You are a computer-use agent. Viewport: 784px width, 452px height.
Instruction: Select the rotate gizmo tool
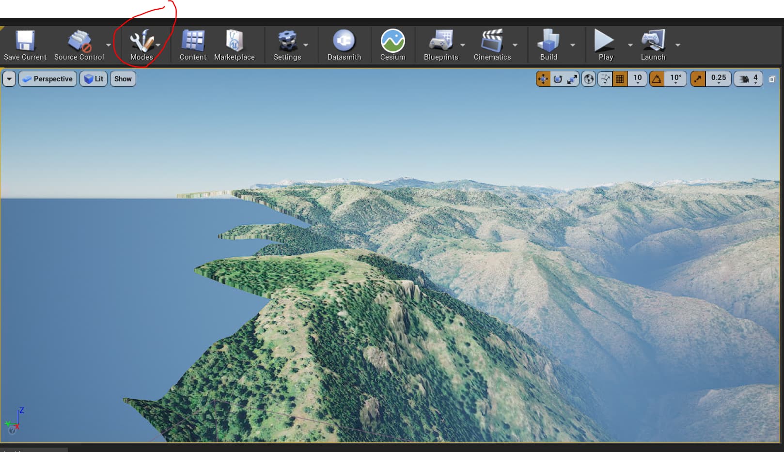[558, 79]
